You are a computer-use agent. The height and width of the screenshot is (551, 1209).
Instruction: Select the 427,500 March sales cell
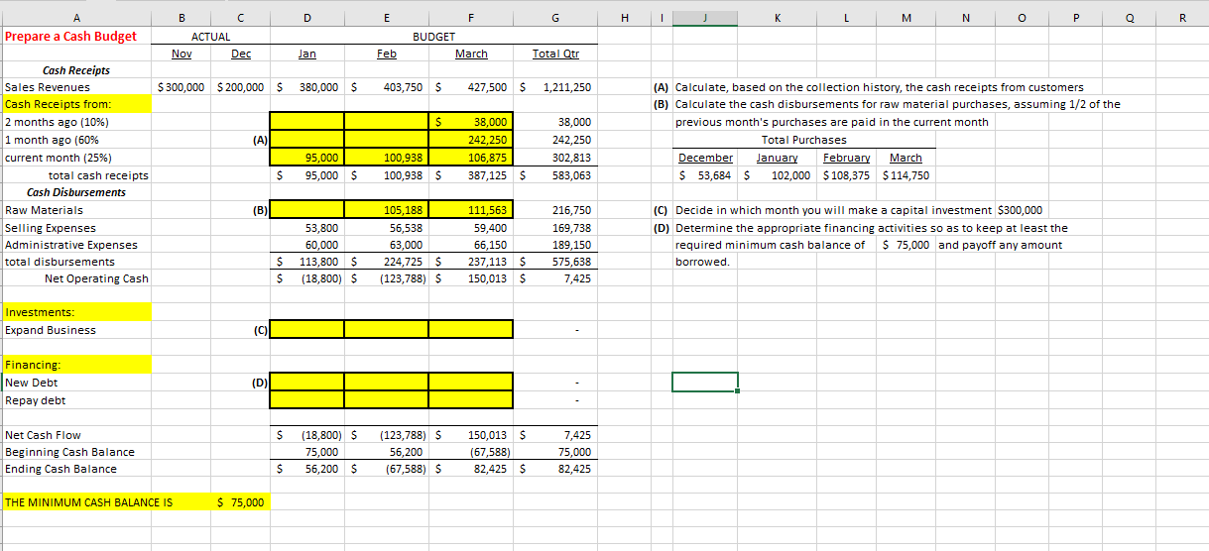[471, 87]
